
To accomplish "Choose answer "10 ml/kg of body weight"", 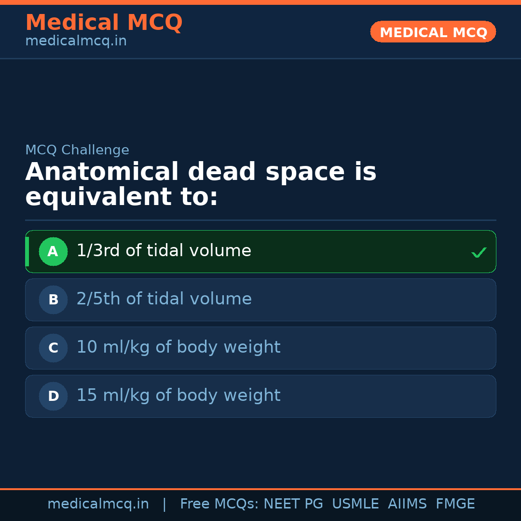I will pos(178,347).
